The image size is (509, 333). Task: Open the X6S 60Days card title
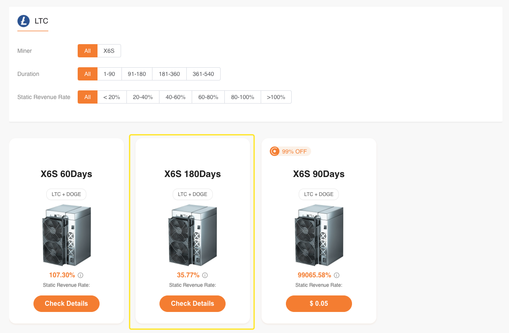(67, 174)
